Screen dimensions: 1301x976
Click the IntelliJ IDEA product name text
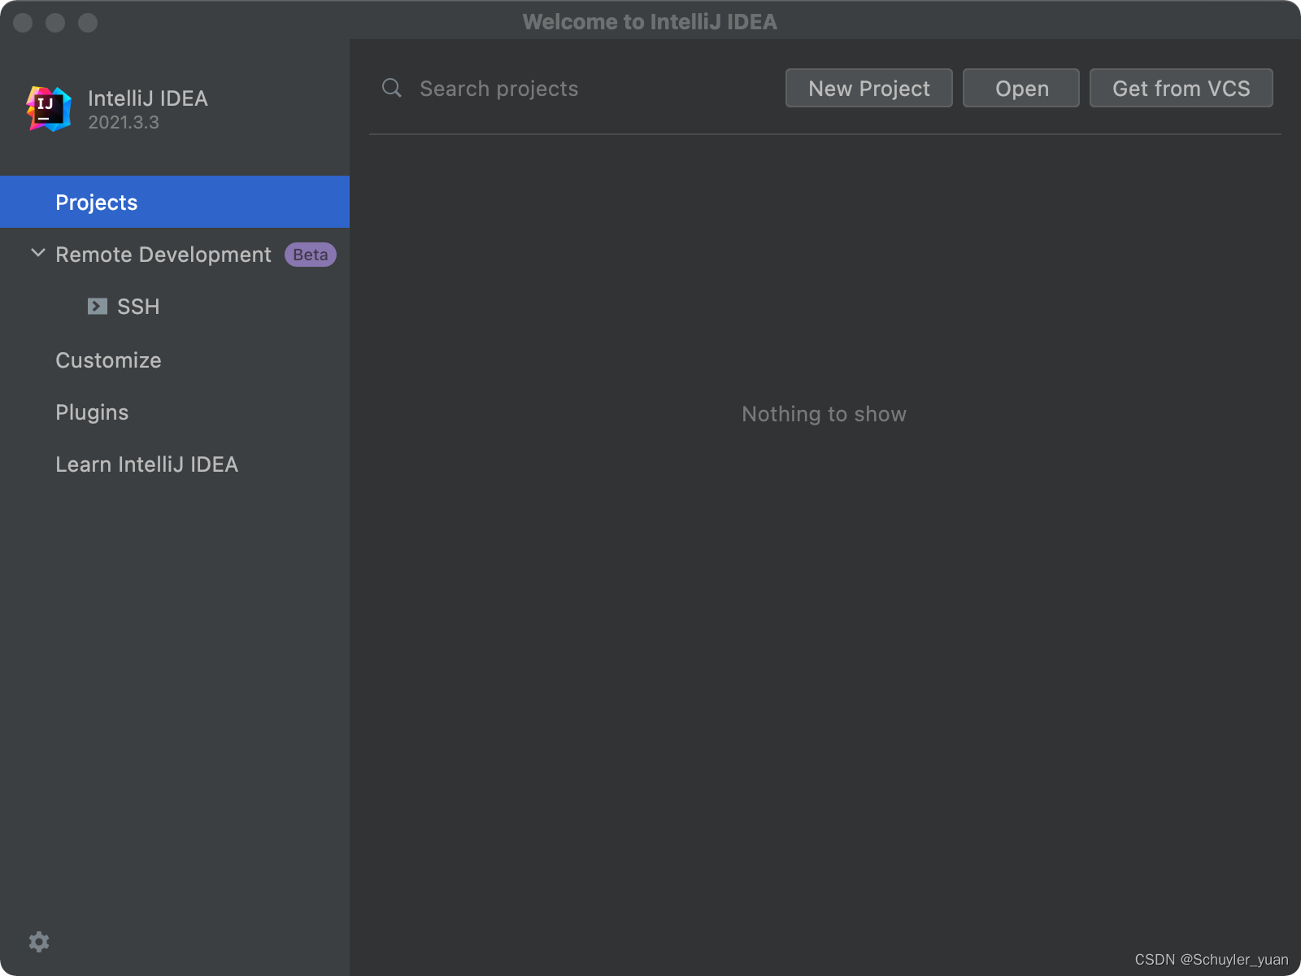pos(148,98)
